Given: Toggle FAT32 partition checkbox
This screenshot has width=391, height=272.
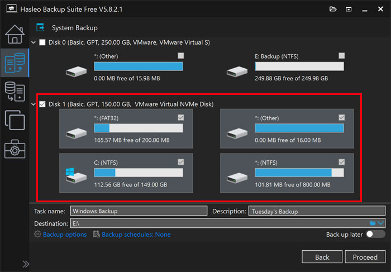Looking at the screenshot, I should (181, 117).
